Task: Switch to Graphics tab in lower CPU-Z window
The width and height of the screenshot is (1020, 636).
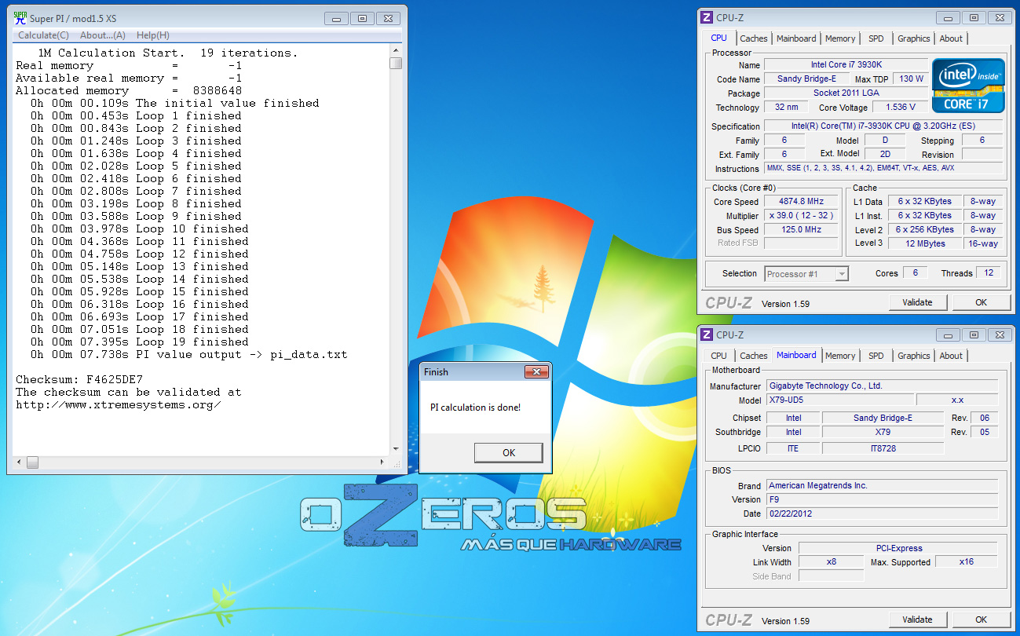Action: [x=913, y=356]
